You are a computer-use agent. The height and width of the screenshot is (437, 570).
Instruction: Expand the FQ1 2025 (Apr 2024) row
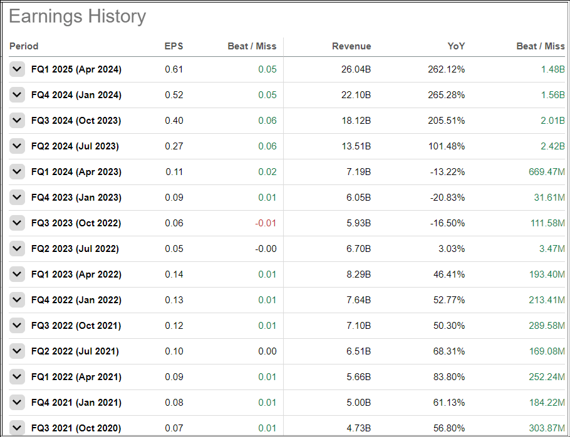pos(17,69)
